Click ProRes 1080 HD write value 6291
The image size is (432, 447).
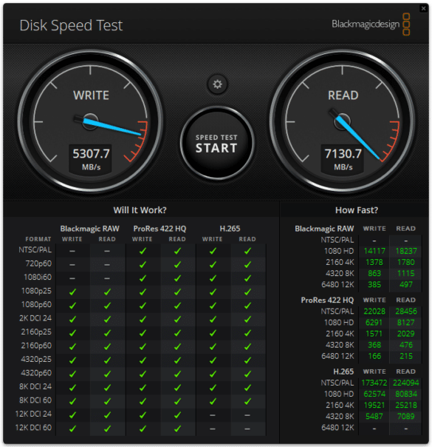coord(374,323)
